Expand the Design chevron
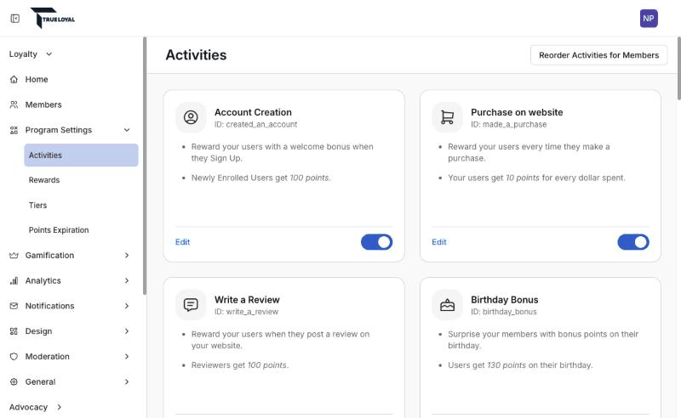The width and height of the screenshot is (681, 418). pos(127,331)
